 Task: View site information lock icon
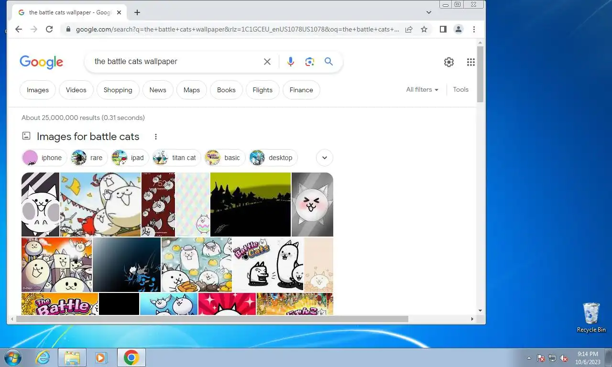point(68,29)
